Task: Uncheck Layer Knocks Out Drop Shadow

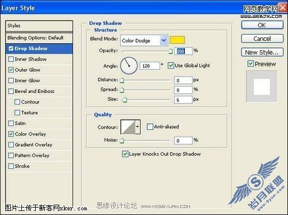Action: click(125, 154)
